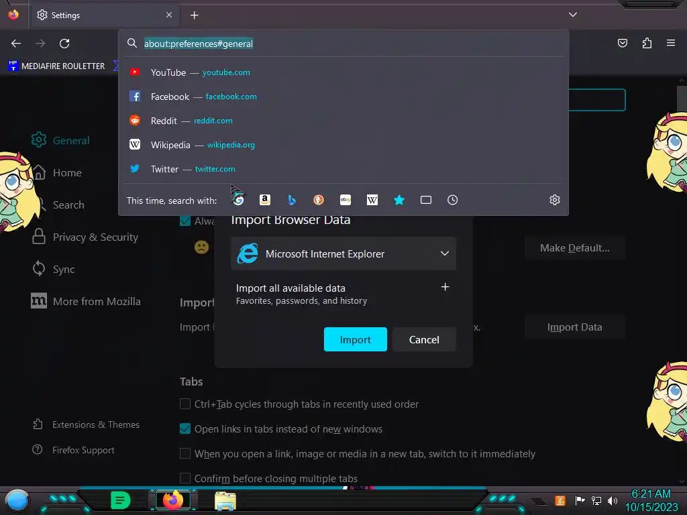Toggle Ctrl+Tab cycles through tabs checkbox
The image size is (687, 515).
(185, 404)
